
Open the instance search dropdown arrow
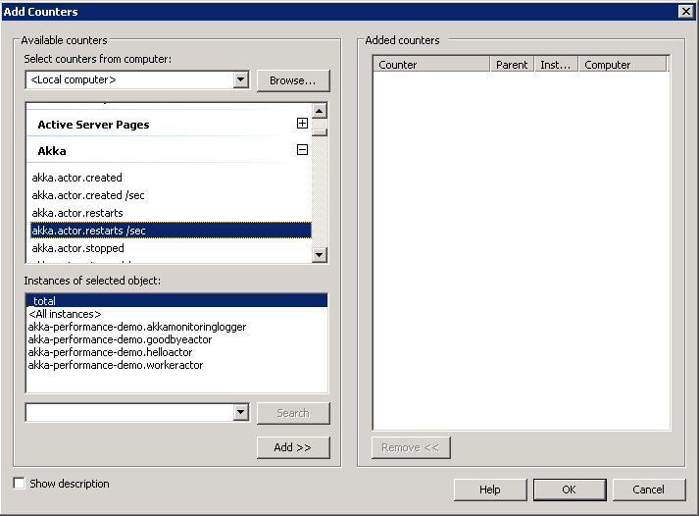tap(241, 412)
